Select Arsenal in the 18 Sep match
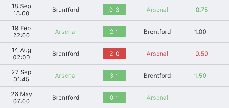This screenshot has width=229, height=108. coord(157,10)
